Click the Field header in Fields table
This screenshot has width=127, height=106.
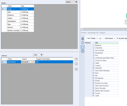[x=13, y=6]
